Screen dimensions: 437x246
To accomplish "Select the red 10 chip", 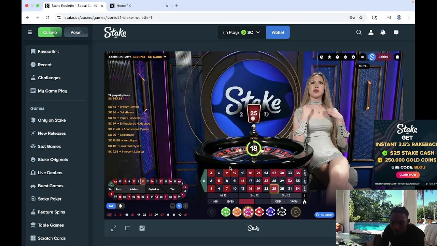I will tap(259, 212).
